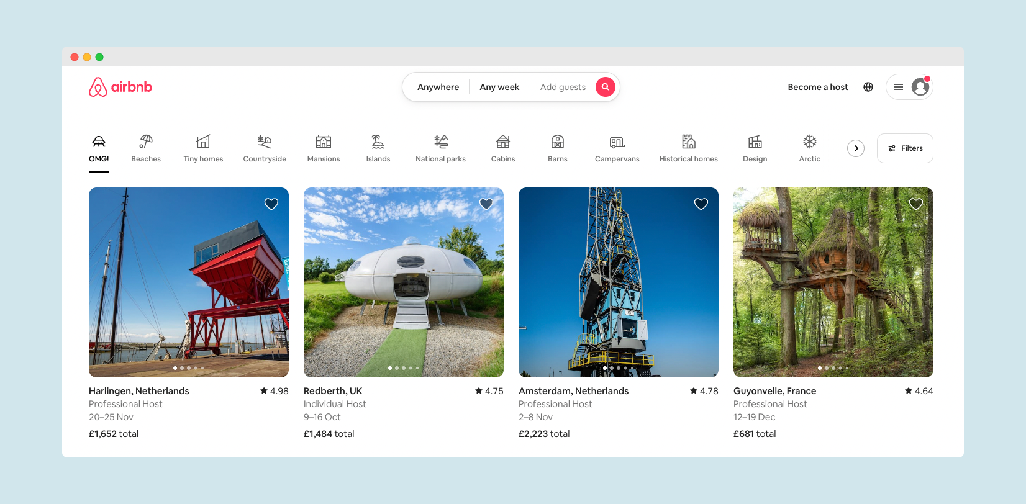Viewport: 1026px width, 504px height.
Task: Click the Guyonvelle, France title
Action: 775,391
